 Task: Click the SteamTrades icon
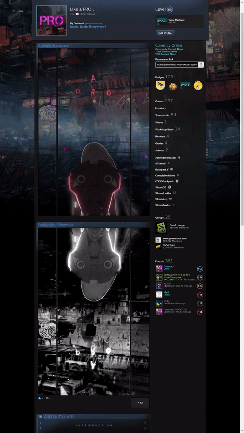pyautogui.click(x=174, y=205)
